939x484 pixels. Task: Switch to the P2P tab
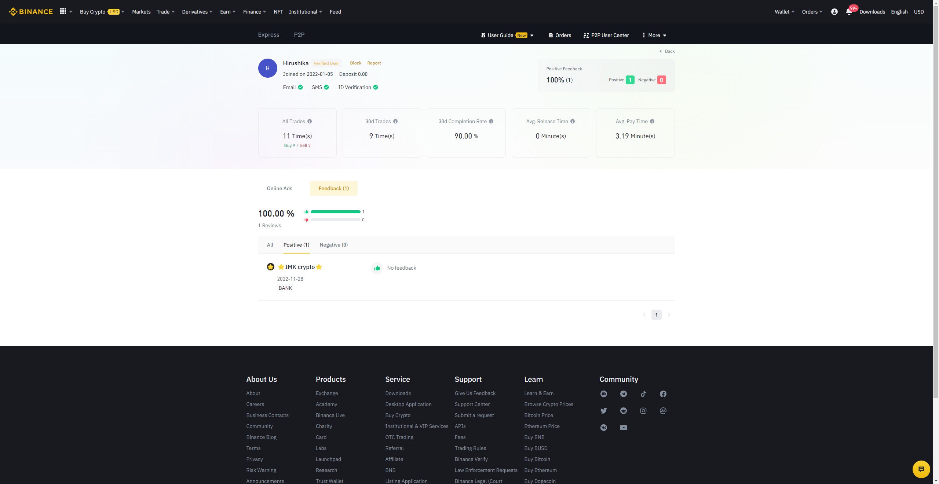coord(299,34)
